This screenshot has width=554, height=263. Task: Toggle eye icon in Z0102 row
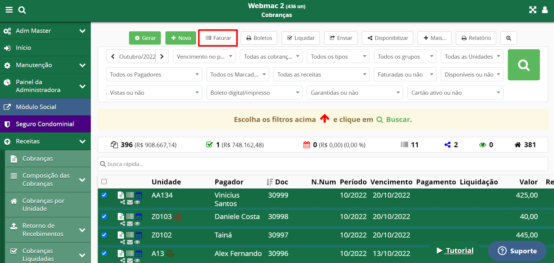tap(137, 242)
